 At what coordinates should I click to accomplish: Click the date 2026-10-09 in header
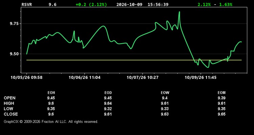point(129,4)
